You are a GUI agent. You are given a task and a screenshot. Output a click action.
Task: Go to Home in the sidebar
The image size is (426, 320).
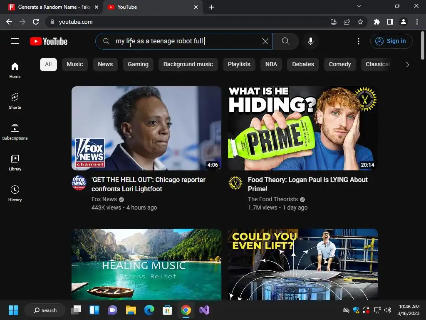[x=15, y=70]
